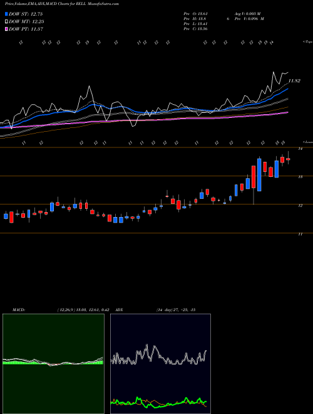Click the 11 price axis label
Screen dimensions: 313x414
coord(300,234)
